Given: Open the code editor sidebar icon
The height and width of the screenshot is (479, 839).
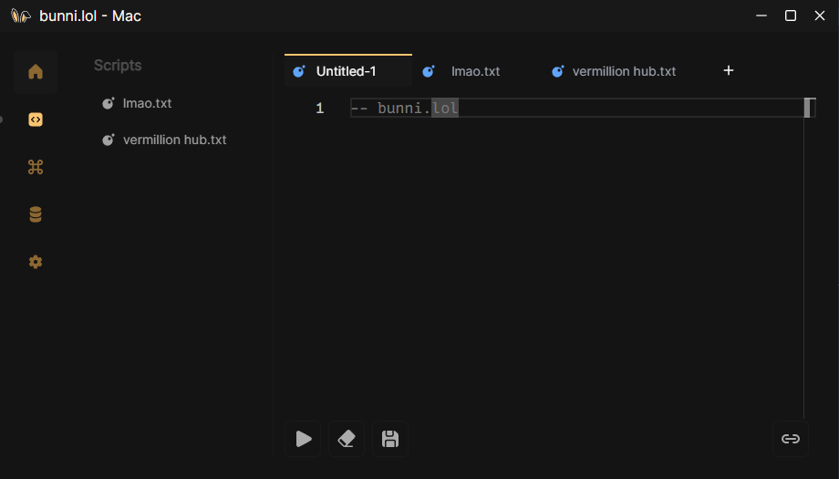Looking at the screenshot, I should 36,120.
